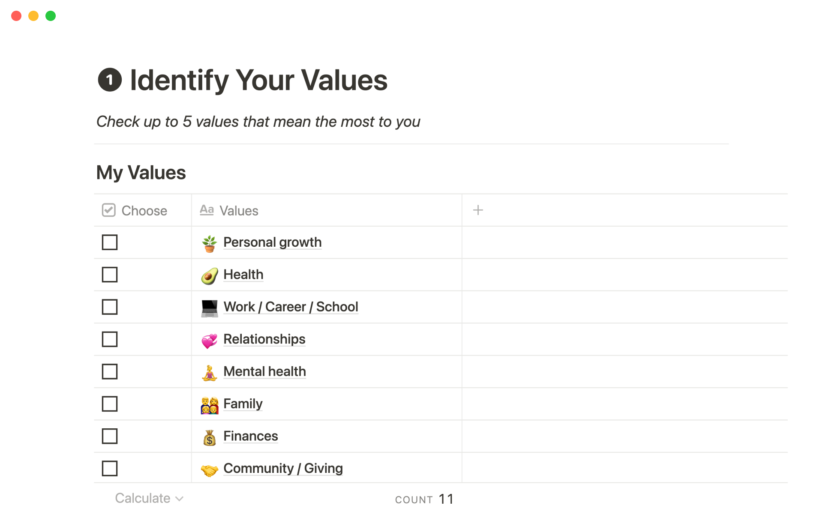The height and width of the screenshot is (514, 823).
Task: Click the My Values database title
Action: 141,173
